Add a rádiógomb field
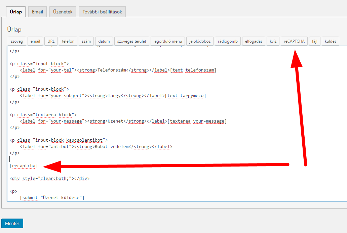347x233 pixels. [x=228, y=41]
